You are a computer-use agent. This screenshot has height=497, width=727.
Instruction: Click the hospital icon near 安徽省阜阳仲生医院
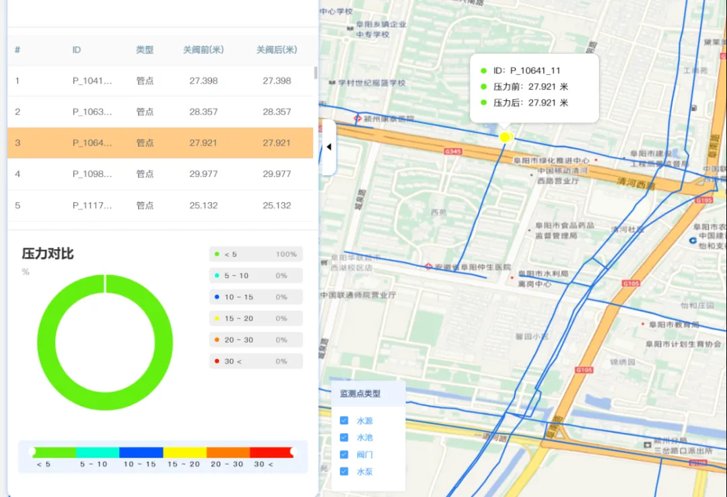tap(429, 267)
